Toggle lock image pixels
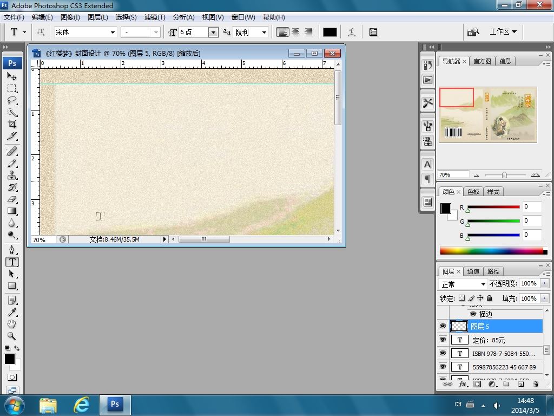This screenshot has height=416, width=554. [471, 298]
